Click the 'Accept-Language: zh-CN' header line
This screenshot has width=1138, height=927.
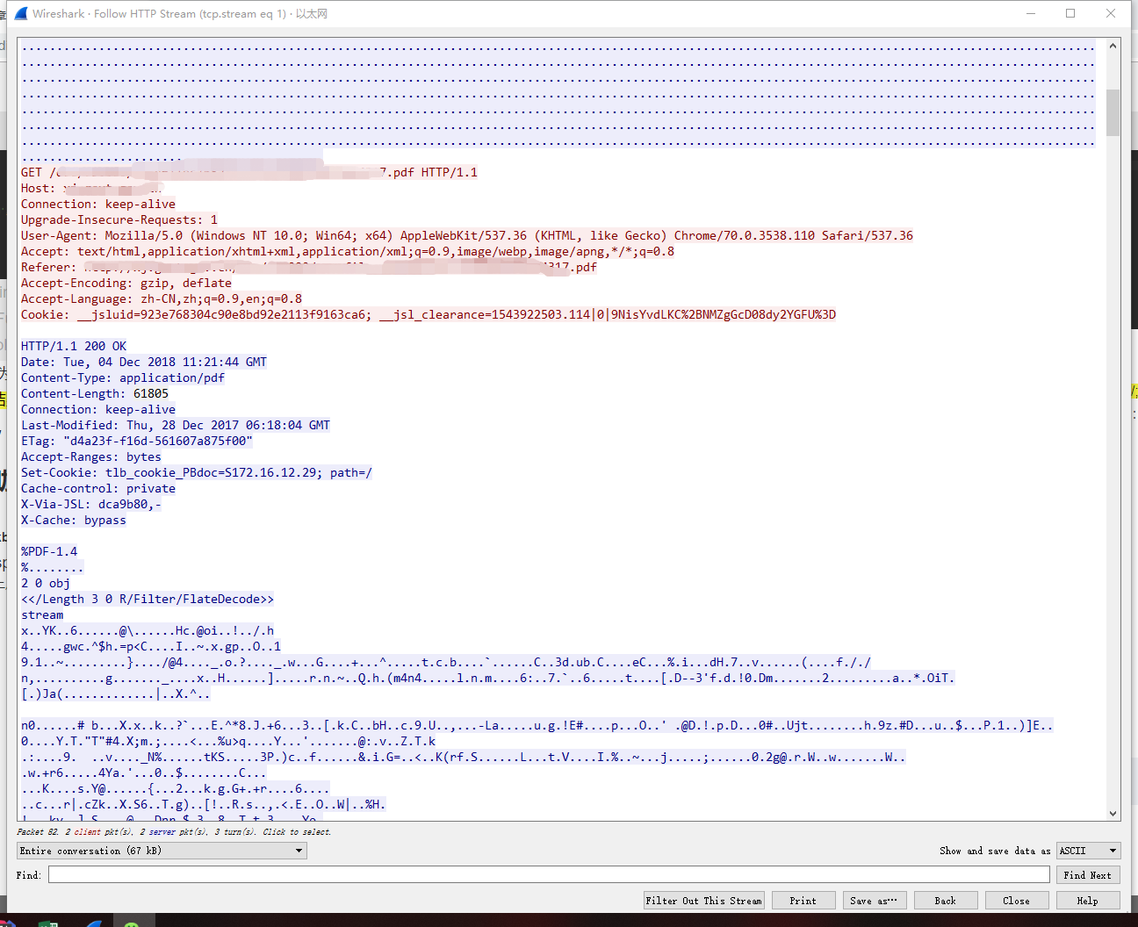point(162,298)
